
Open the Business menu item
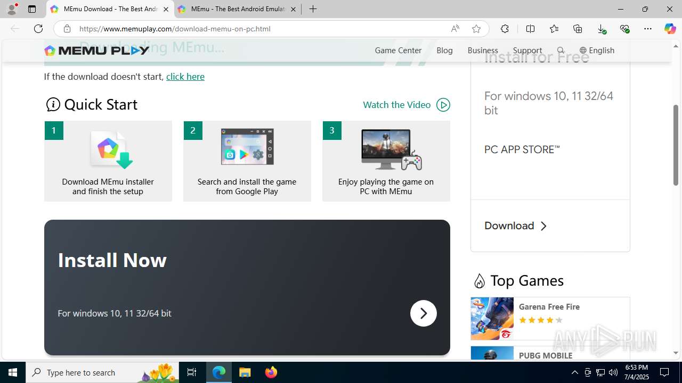click(483, 50)
